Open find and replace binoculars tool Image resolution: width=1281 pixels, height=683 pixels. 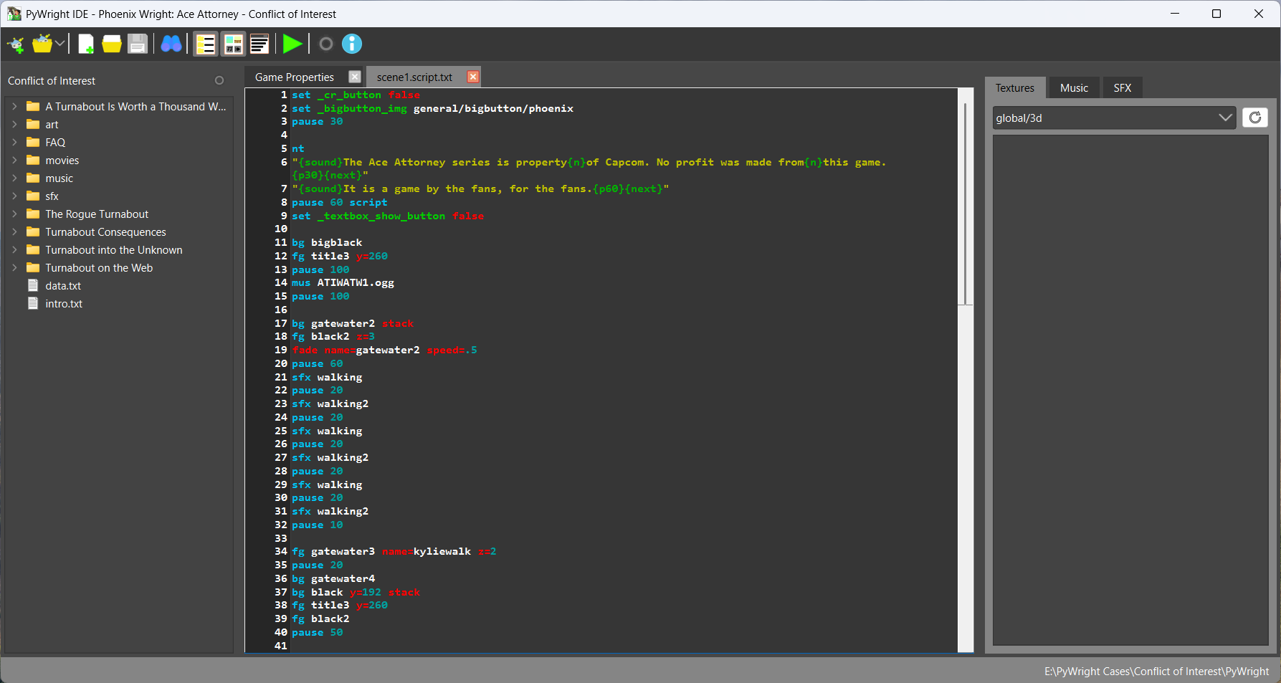pyautogui.click(x=171, y=44)
